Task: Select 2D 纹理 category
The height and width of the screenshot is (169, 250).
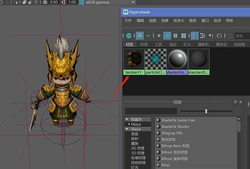Action: pos(138,148)
